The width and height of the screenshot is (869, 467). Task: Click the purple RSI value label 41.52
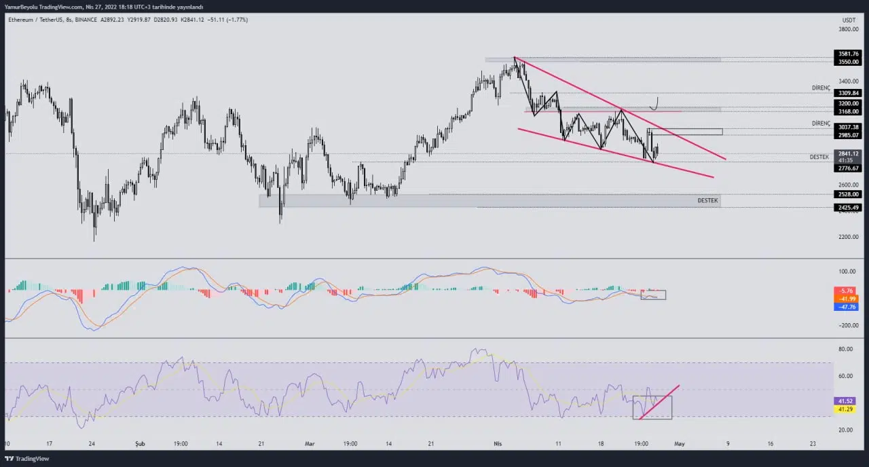(x=845, y=401)
